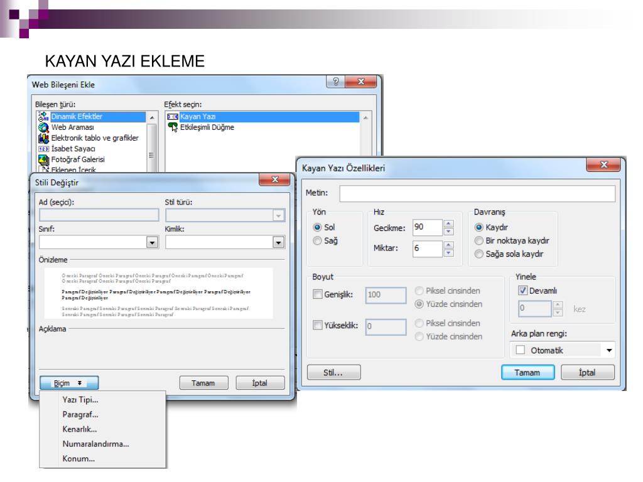
Task: Select Etkileşimli Düğme effect icon
Action: pyautogui.click(x=173, y=127)
